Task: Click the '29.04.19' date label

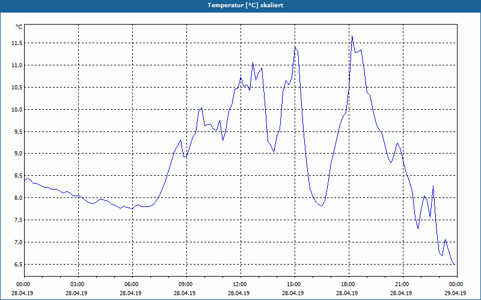Action: 455,293
